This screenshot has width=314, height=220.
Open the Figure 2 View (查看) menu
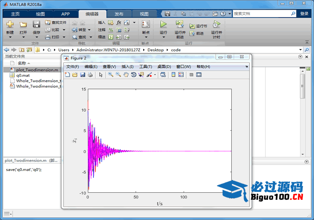[x=109, y=66]
